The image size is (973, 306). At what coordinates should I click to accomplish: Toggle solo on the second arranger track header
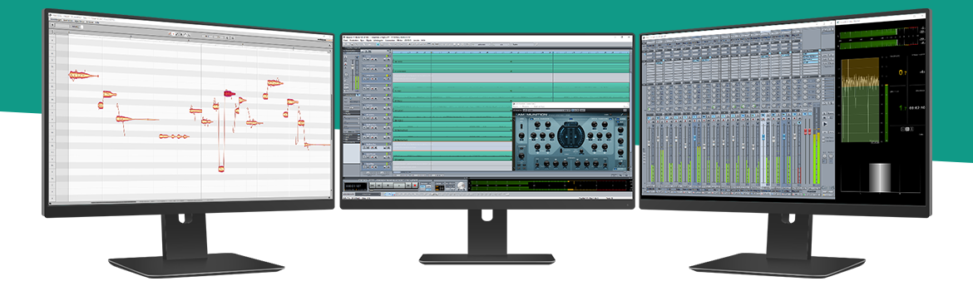368,69
